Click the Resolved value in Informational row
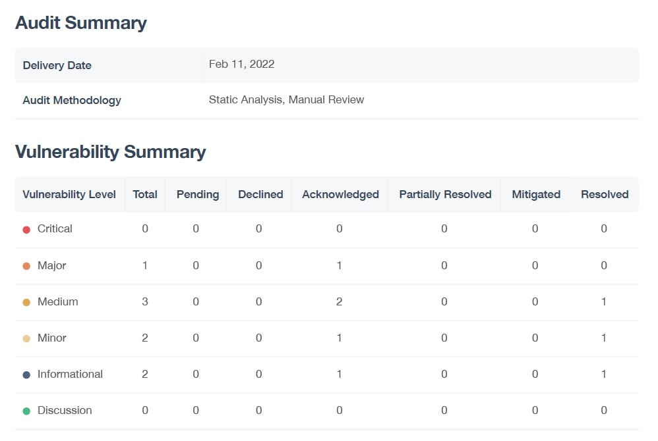The height and width of the screenshot is (441, 658). click(604, 374)
